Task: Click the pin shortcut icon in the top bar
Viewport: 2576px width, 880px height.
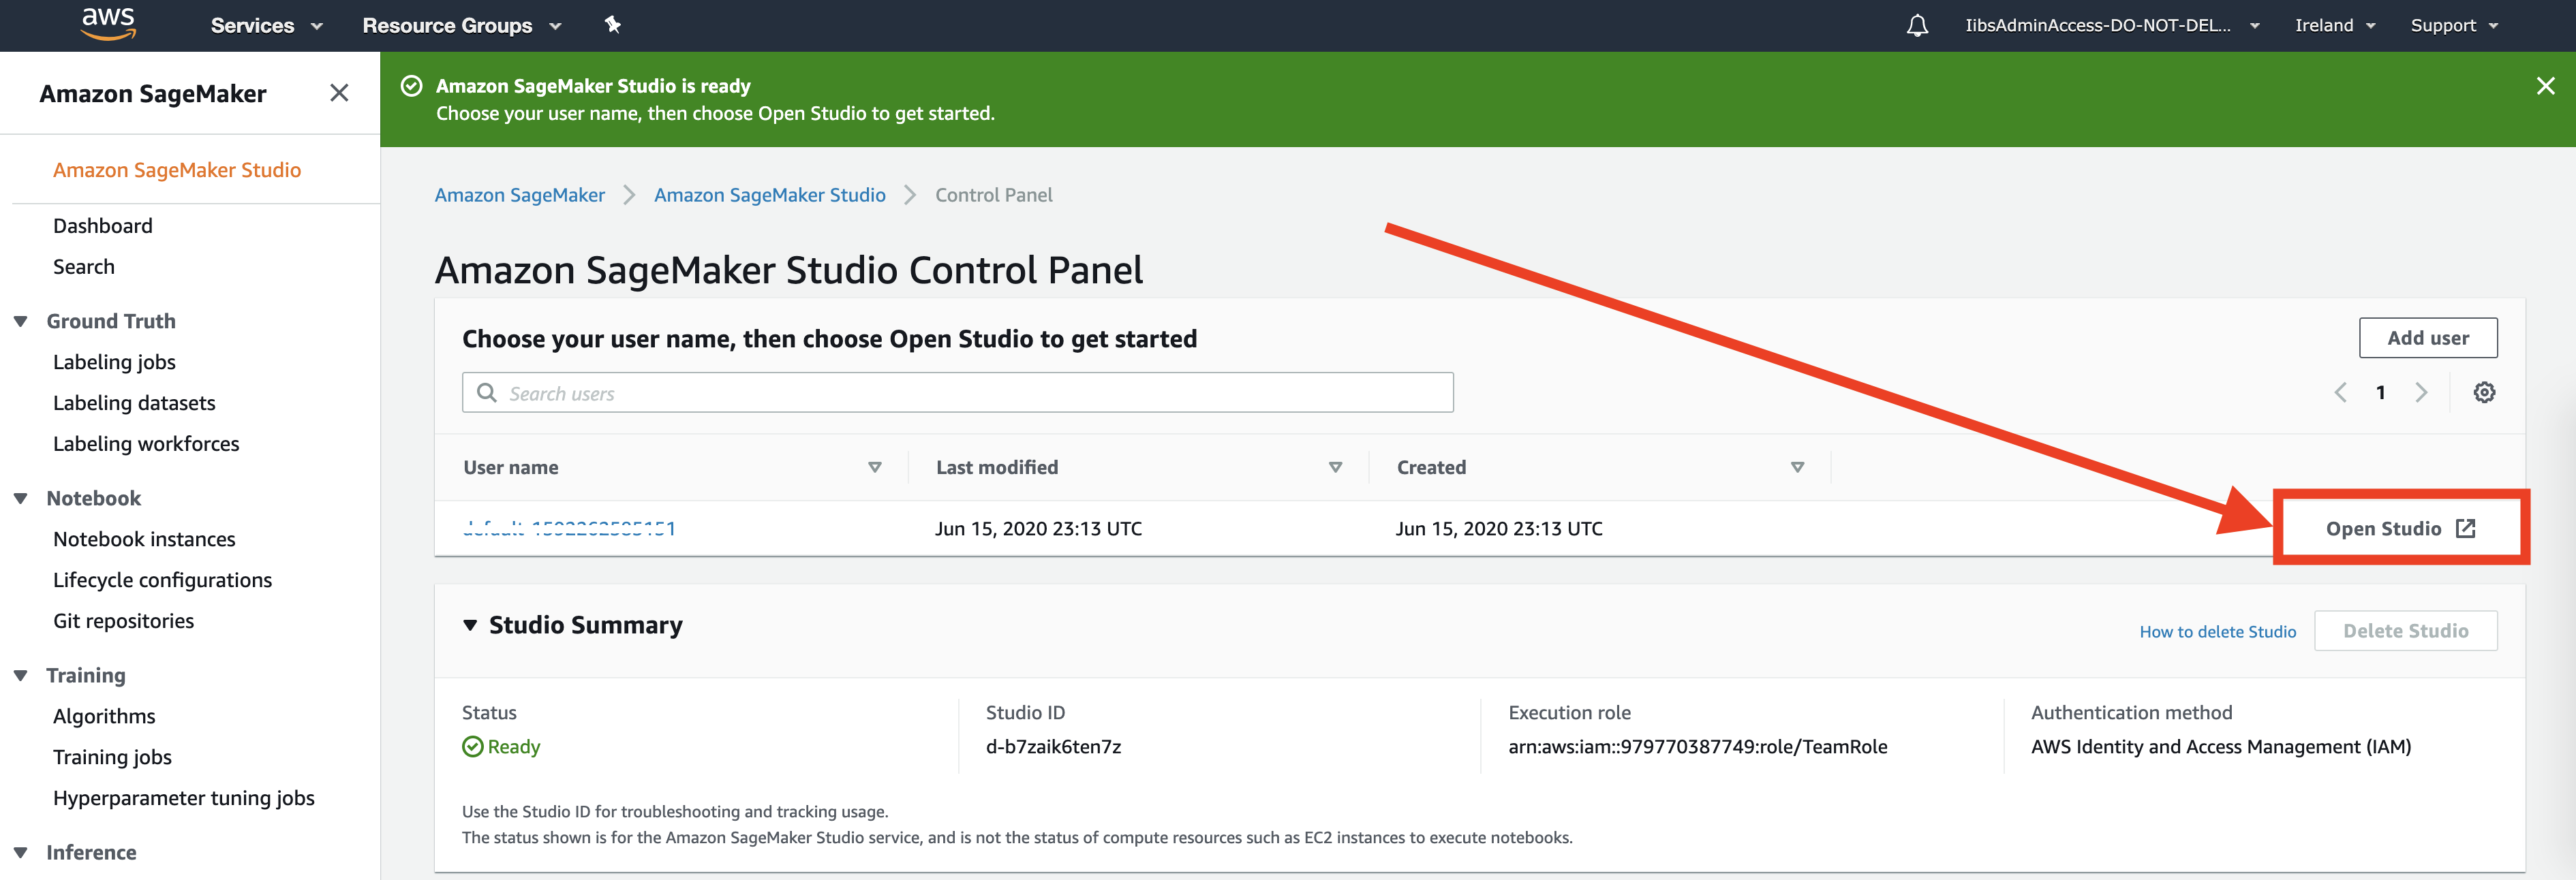Action: pos(612,25)
